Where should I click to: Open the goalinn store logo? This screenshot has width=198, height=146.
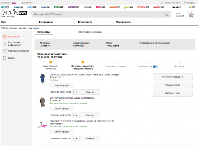point(128,7)
